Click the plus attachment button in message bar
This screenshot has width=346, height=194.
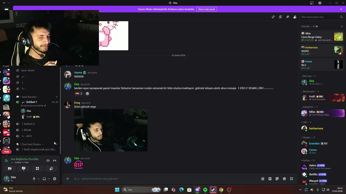click(68, 179)
